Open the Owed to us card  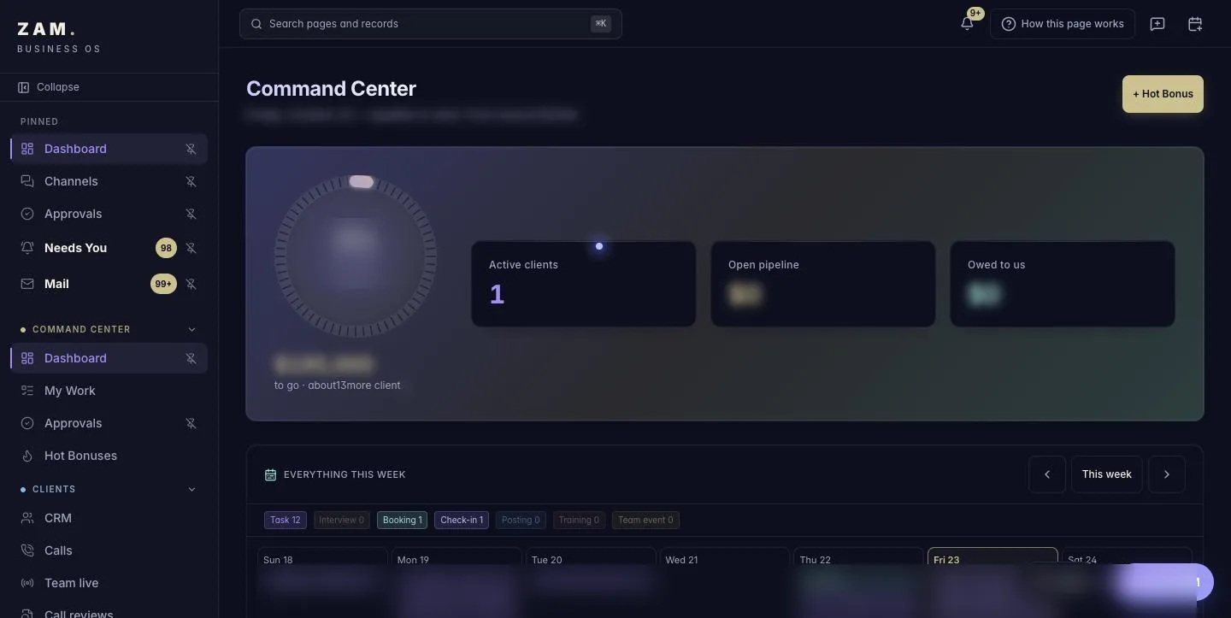1063,284
